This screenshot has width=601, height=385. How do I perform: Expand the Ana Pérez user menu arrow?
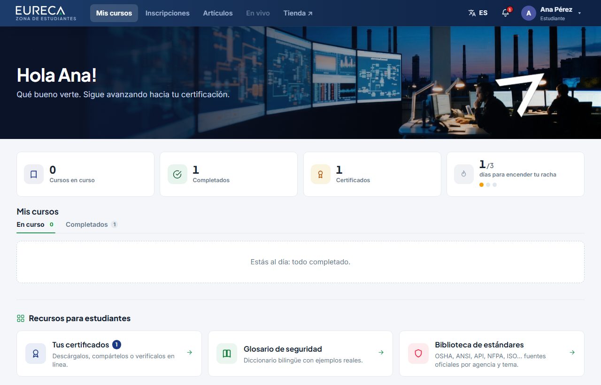[580, 13]
